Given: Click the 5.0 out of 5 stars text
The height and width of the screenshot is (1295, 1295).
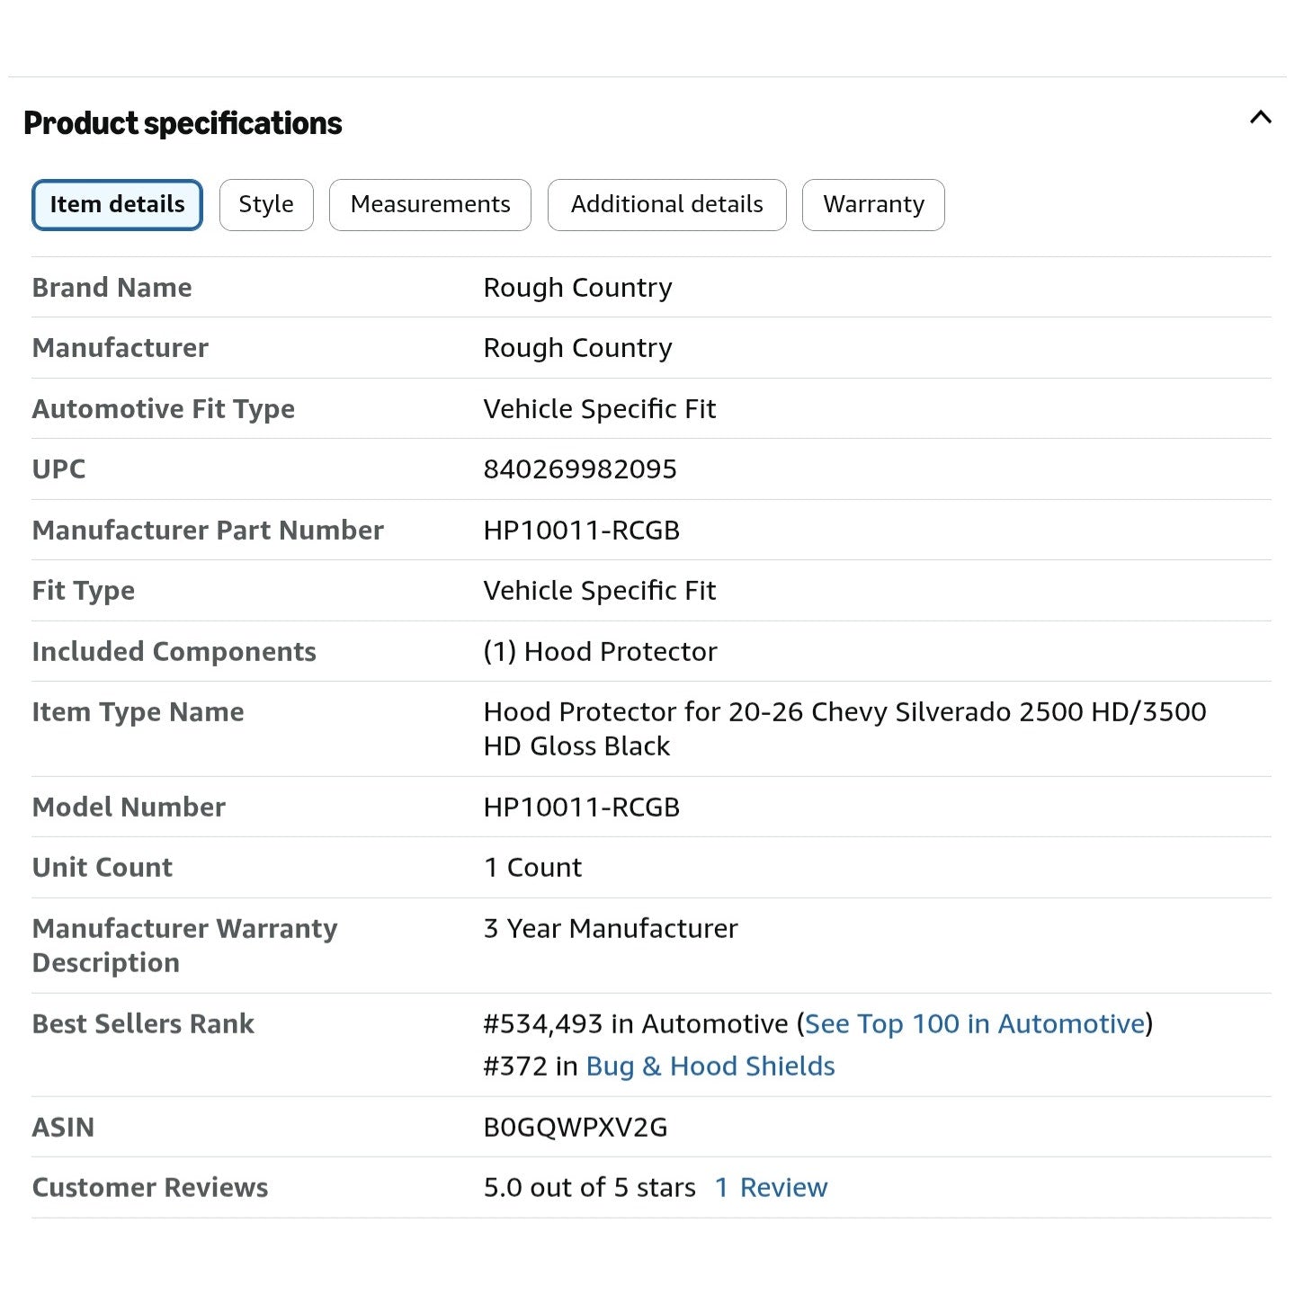Looking at the screenshot, I should tap(589, 1187).
